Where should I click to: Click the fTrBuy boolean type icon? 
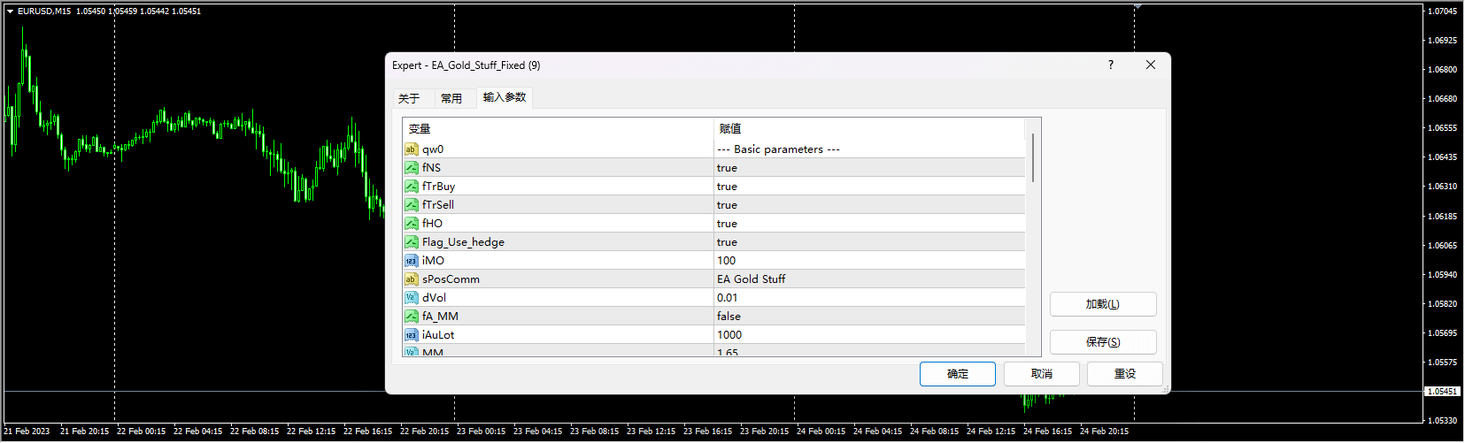[x=411, y=187]
